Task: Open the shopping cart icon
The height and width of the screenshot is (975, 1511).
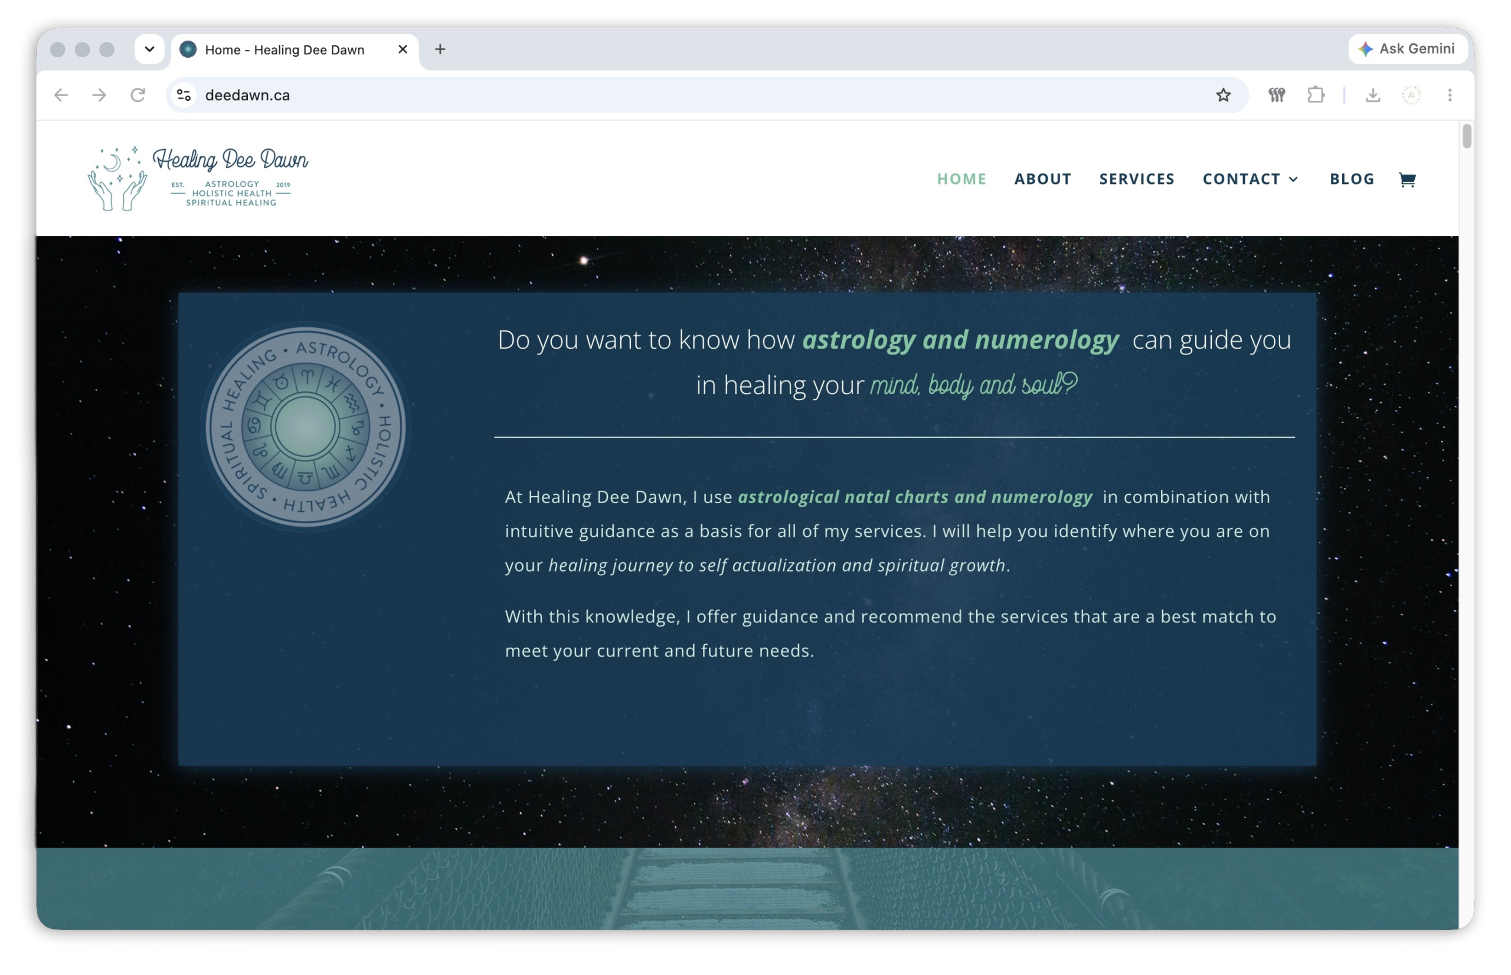Action: tap(1407, 179)
